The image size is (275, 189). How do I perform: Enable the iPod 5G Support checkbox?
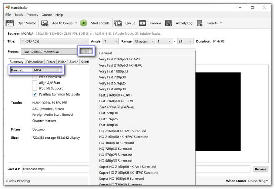(x=35, y=88)
